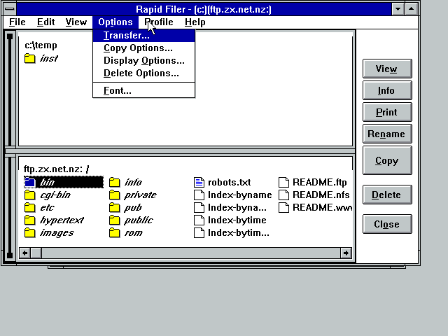This screenshot has width=448, height=336.
Task: Click the Info button
Action: [387, 90]
